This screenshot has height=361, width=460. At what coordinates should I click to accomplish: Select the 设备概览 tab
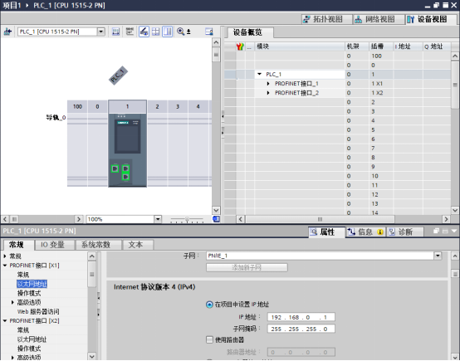[250, 32]
